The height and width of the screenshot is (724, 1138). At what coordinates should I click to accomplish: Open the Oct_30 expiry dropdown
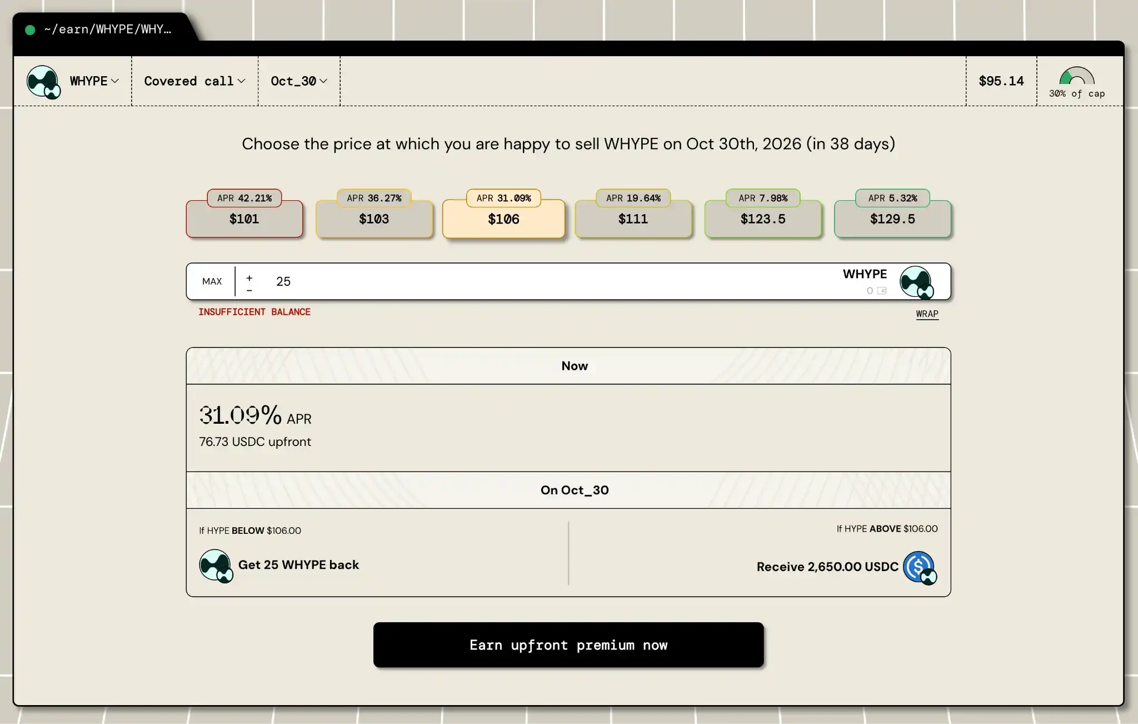299,81
